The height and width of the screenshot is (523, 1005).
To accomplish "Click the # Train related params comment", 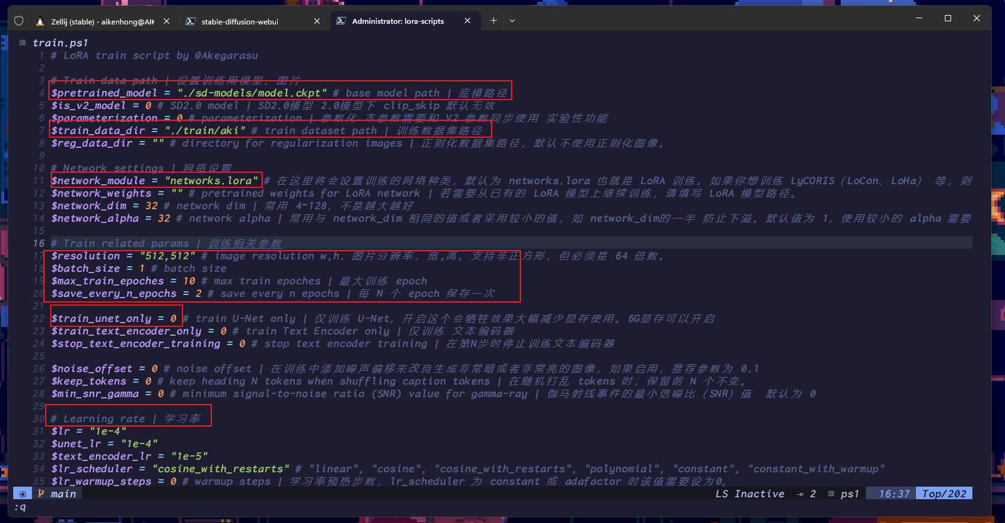I will [167, 243].
